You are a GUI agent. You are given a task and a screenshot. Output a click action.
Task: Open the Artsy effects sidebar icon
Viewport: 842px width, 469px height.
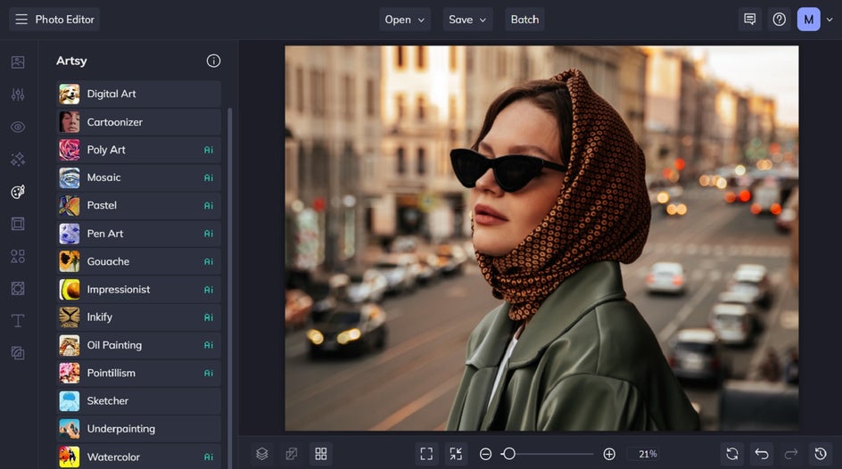[18, 192]
